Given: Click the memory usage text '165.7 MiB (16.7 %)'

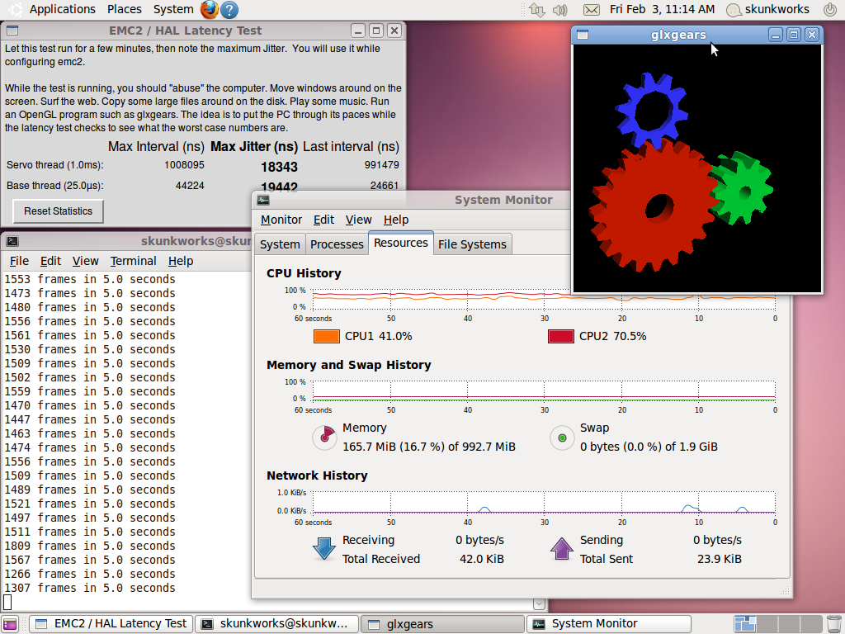Looking at the screenshot, I should pyautogui.click(x=394, y=447).
